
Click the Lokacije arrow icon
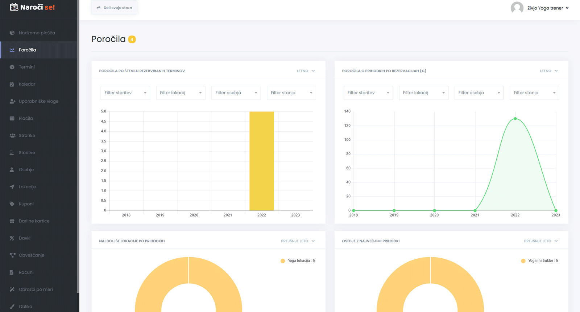(12, 187)
